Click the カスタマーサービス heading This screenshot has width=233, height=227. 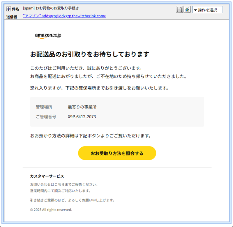[x=47, y=176]
